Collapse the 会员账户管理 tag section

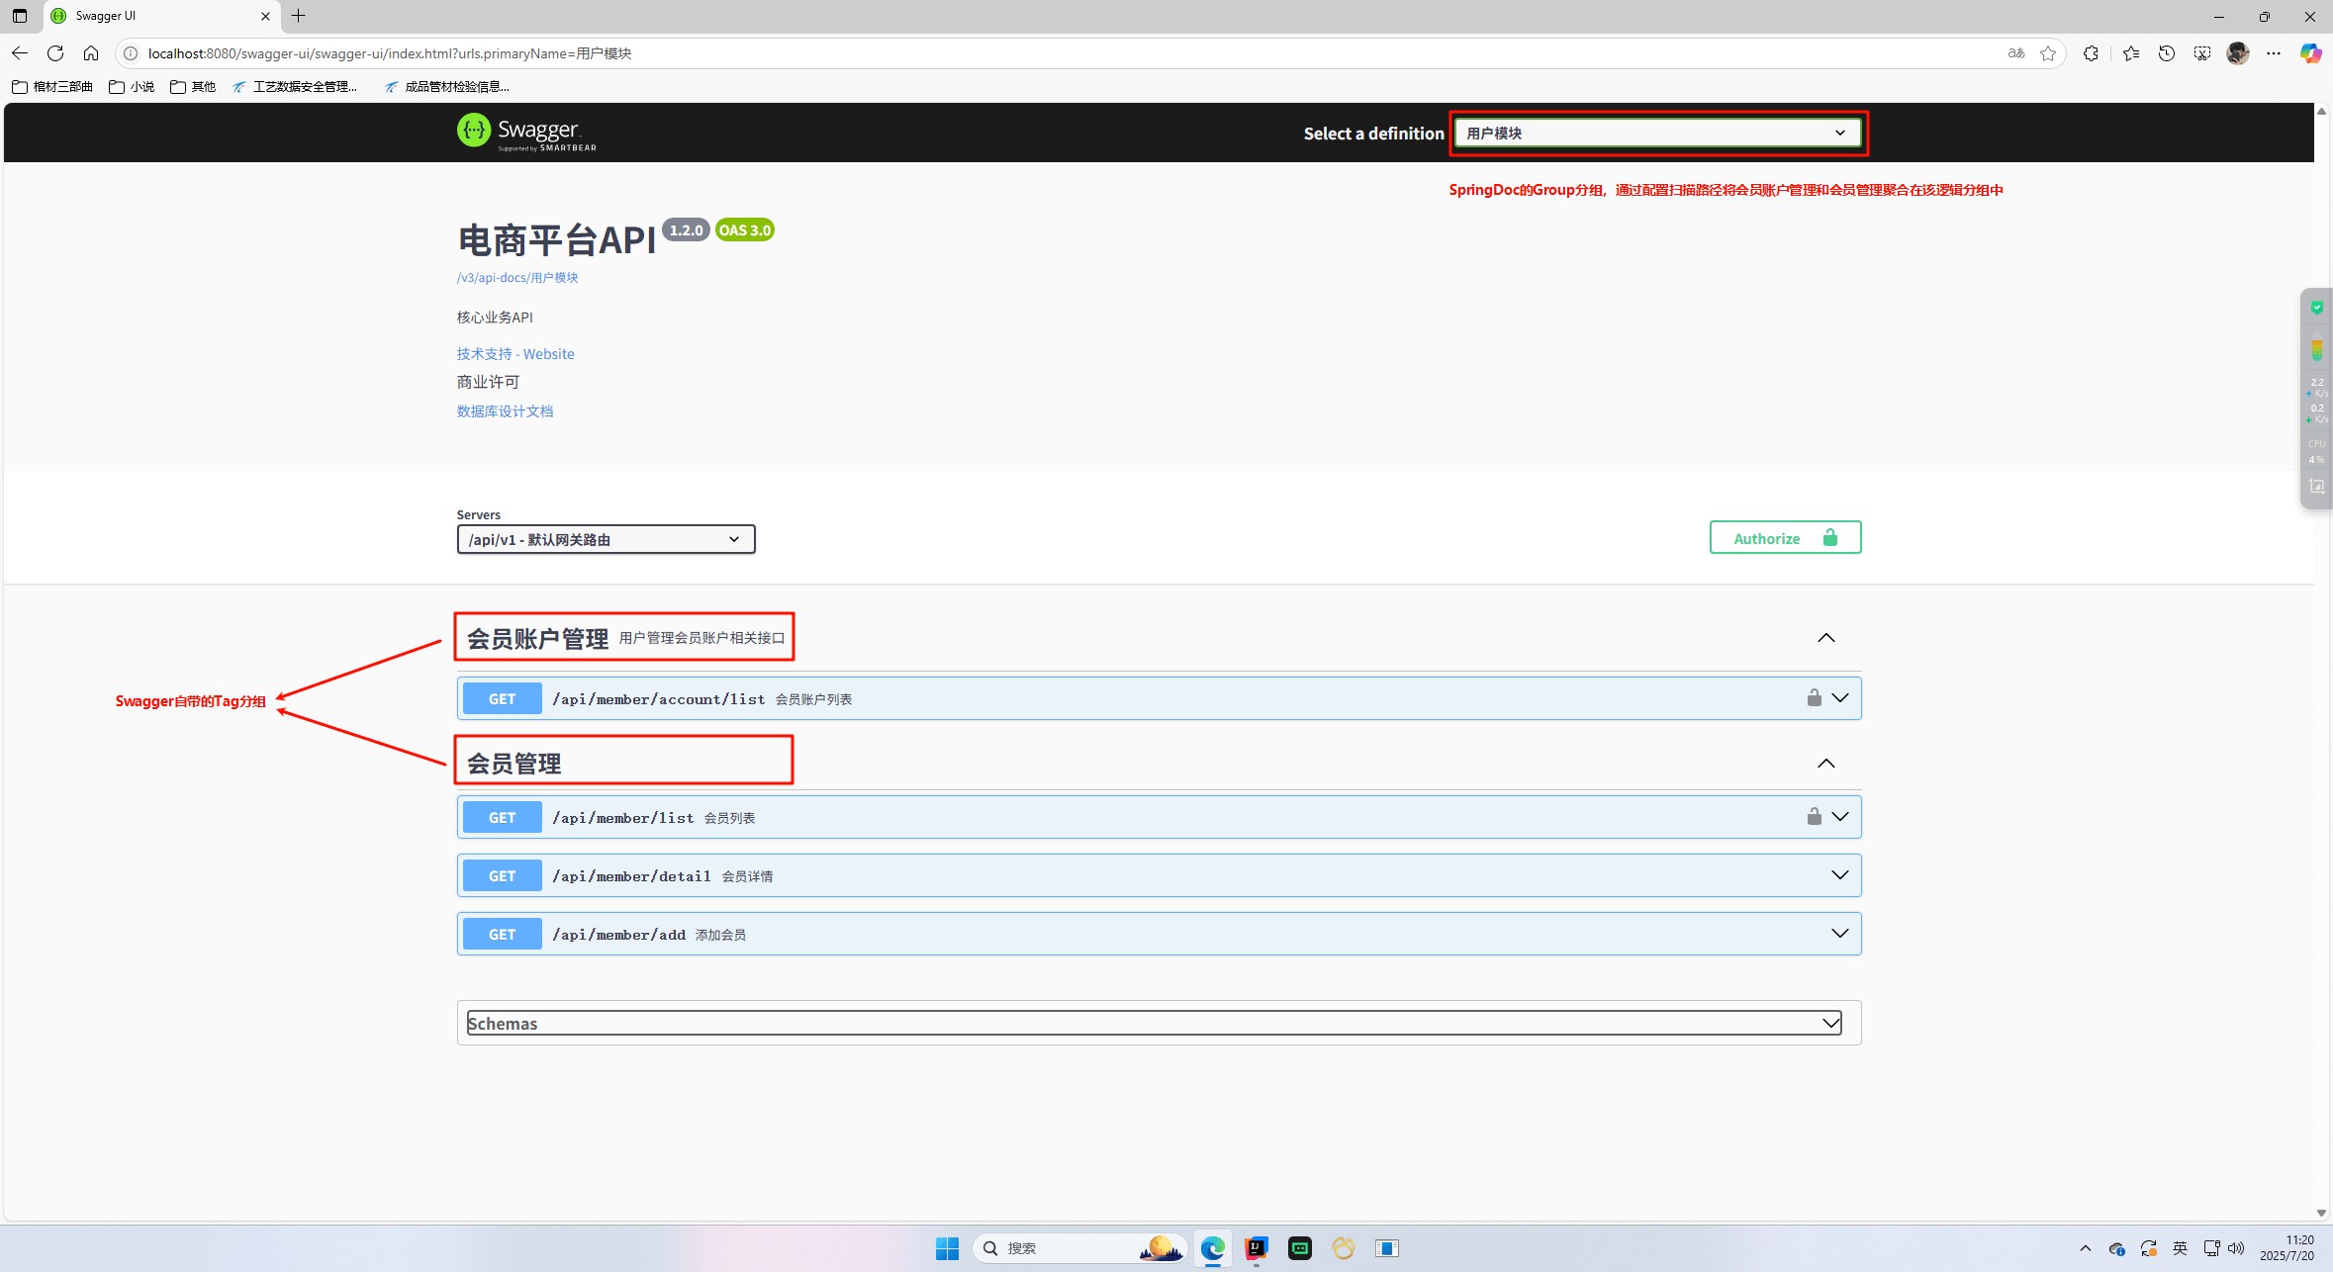point(1825,638)
